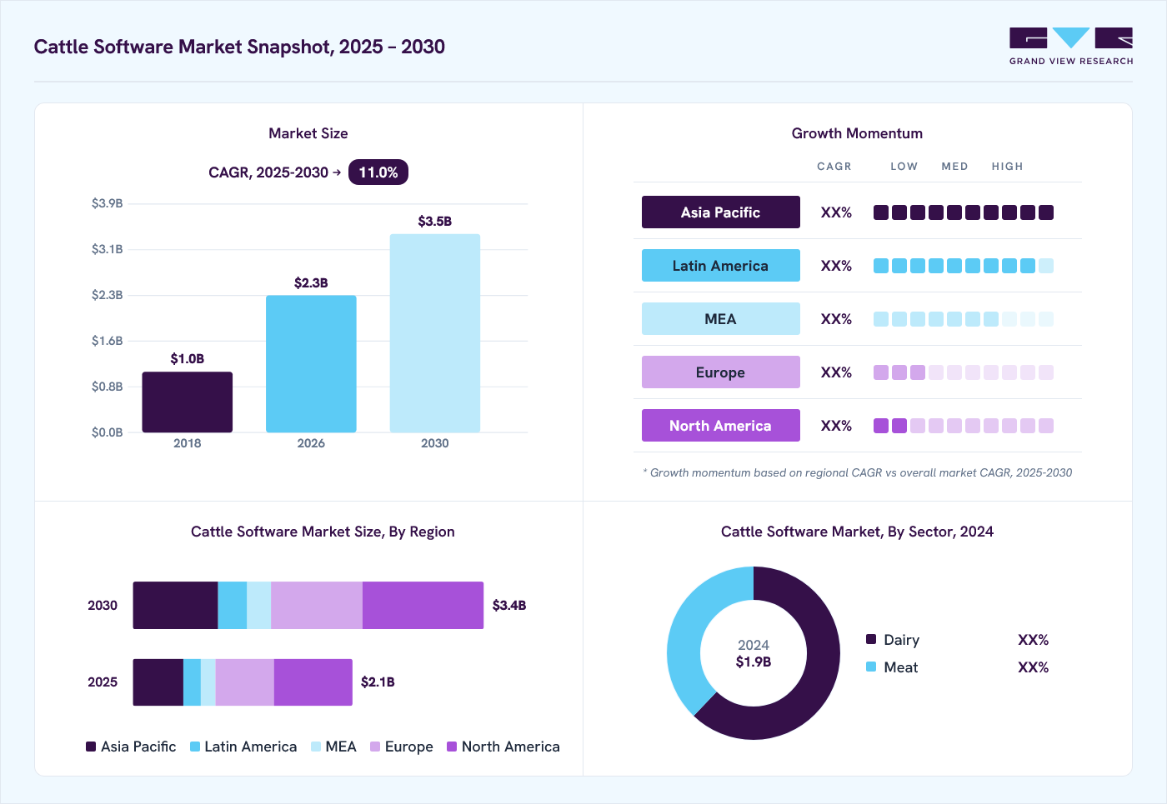This screenshot has height=804, width=1167.
Task: Click the Market Size section title
Action: tap(308, 133)
